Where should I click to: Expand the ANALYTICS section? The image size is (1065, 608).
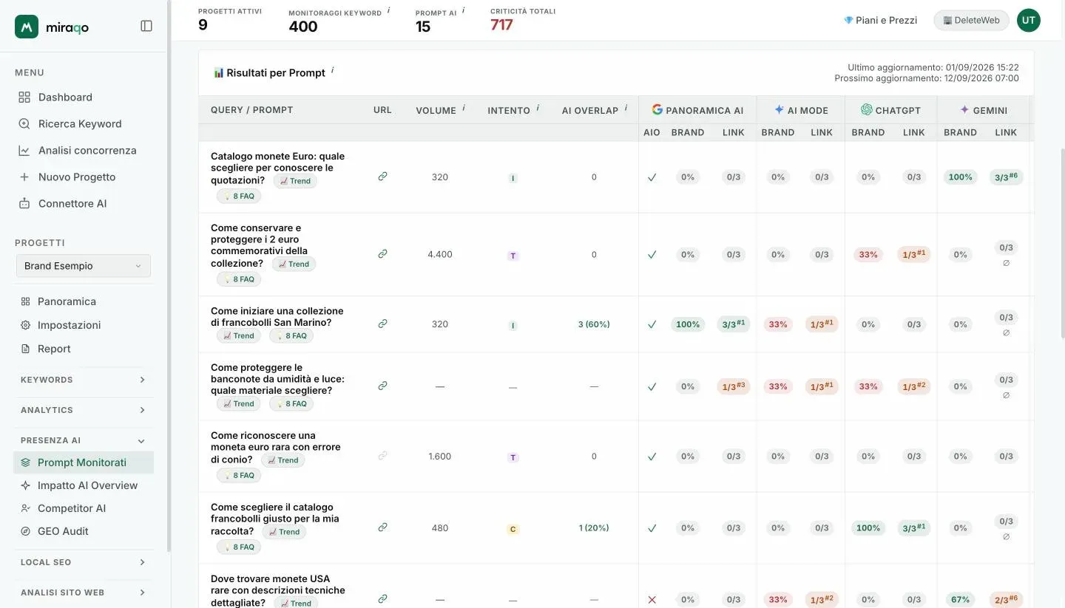[83, 410]
